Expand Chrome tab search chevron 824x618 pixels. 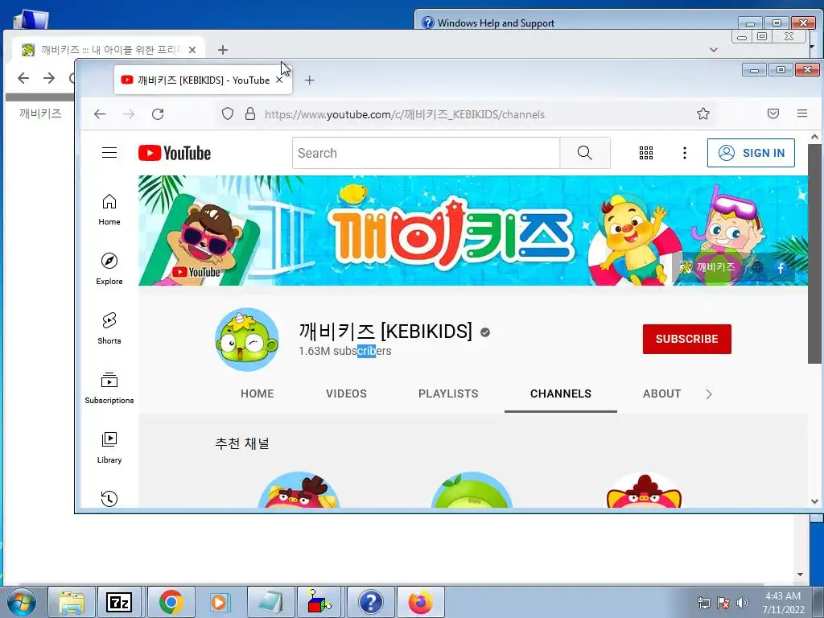click(713, 49)
